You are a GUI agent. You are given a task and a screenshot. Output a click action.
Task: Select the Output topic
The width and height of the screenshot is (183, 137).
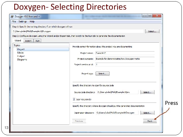[21, 56]
